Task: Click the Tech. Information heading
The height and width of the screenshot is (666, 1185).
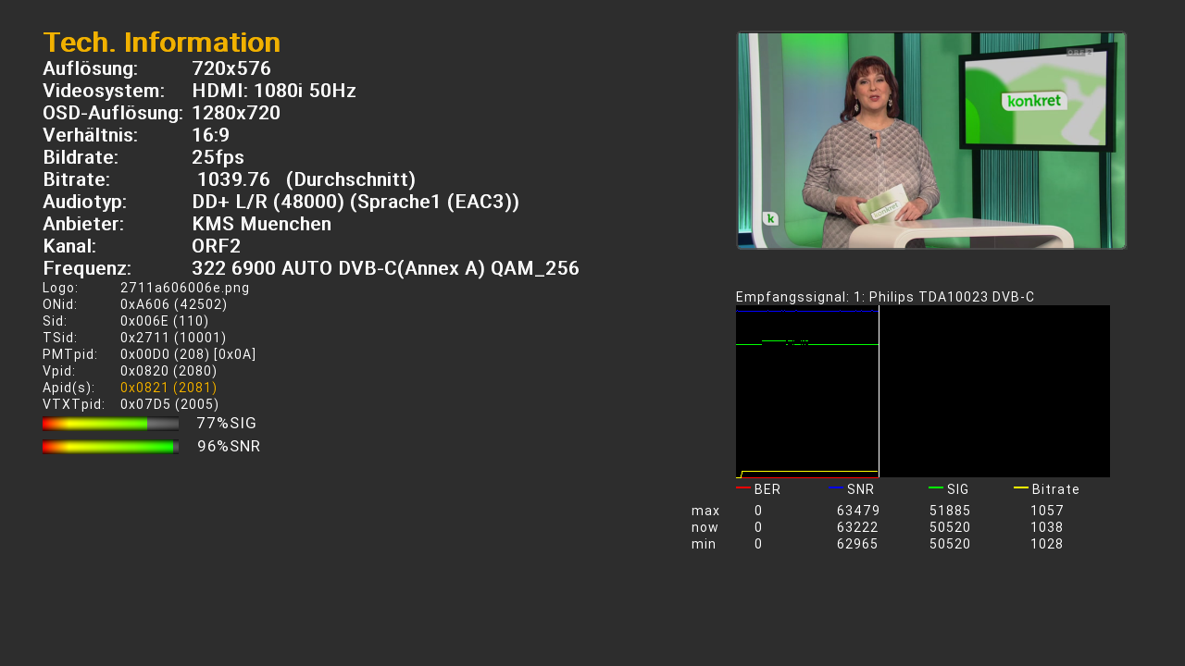Action: coord(161,43)
